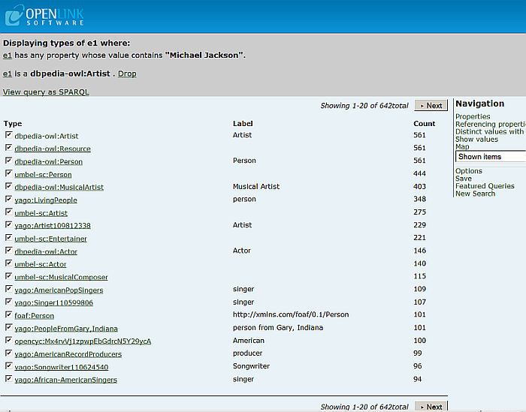Open dbpedia-owl:Actor link
526x412 pixels.
point(46,251)
